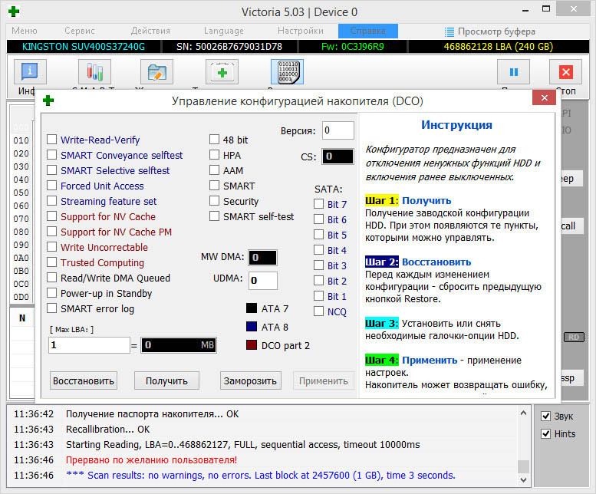Check SMART error log box
The height and width of the screenshot is (494, 596).
coord(51,308)
